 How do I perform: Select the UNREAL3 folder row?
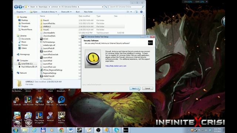coord(82,27)
